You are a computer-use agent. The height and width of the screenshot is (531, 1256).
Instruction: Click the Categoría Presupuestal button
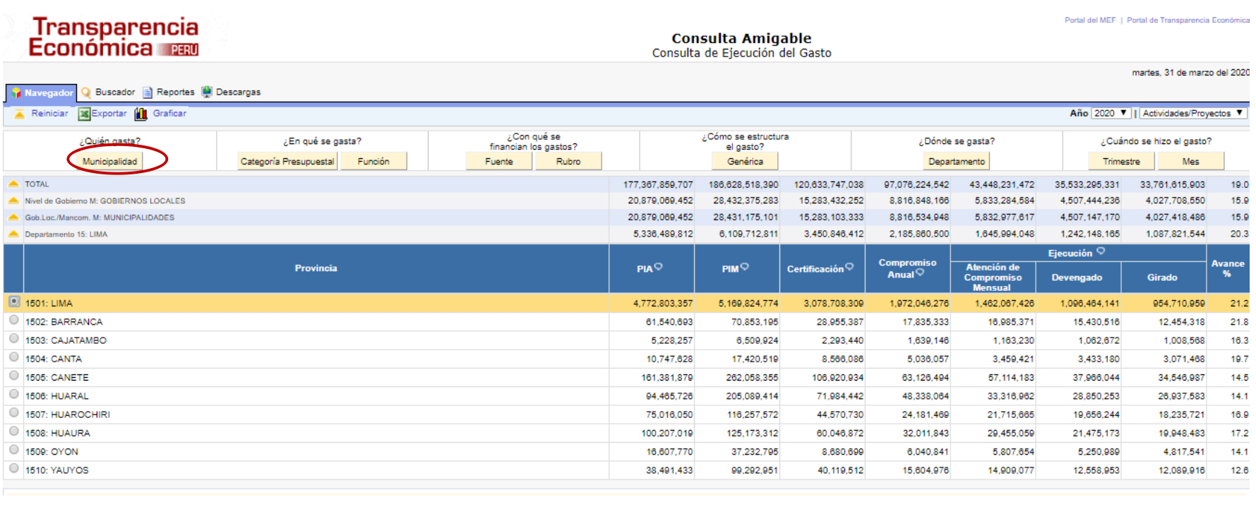pyautogui.click(x=287, y=162)
